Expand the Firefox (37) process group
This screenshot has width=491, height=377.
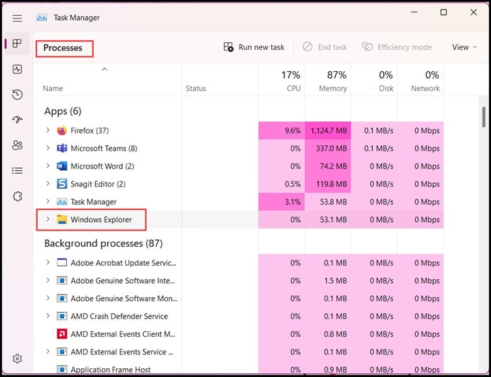coord(48,130)
